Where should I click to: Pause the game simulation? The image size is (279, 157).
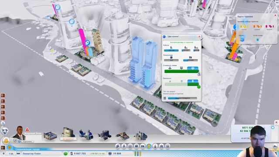click(x=3, y=154)
